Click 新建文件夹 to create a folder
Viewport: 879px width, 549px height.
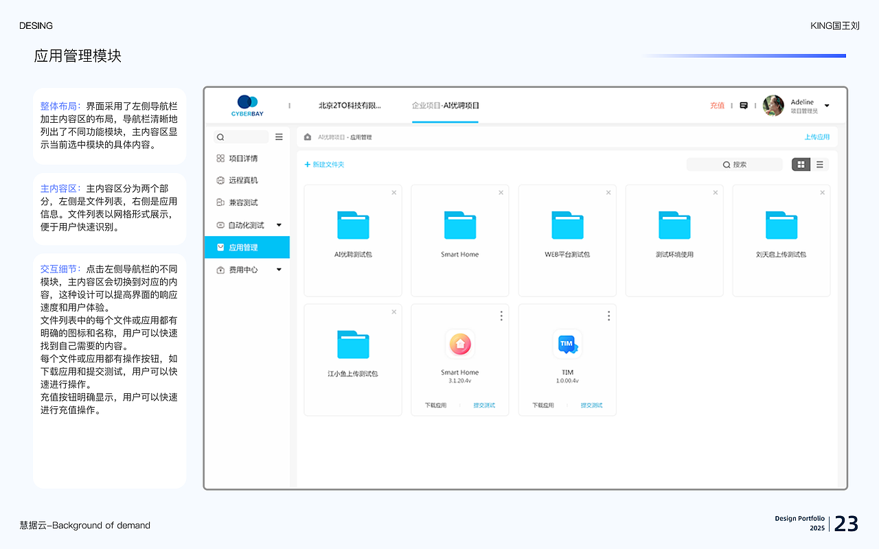pos(324,165)
